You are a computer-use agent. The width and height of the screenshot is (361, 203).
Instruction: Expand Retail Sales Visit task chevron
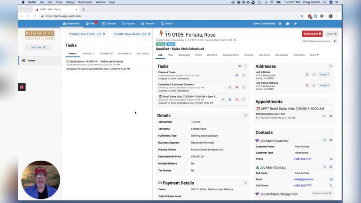click(243, 100)
